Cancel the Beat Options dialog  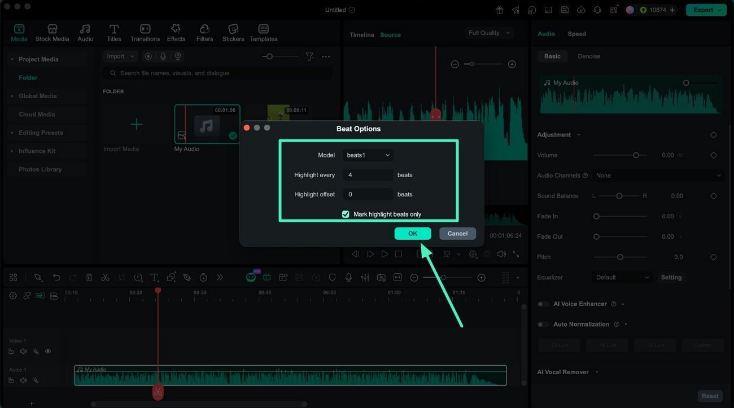[x=457, y=234]
